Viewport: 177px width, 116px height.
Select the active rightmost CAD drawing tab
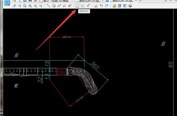(121, 1)
